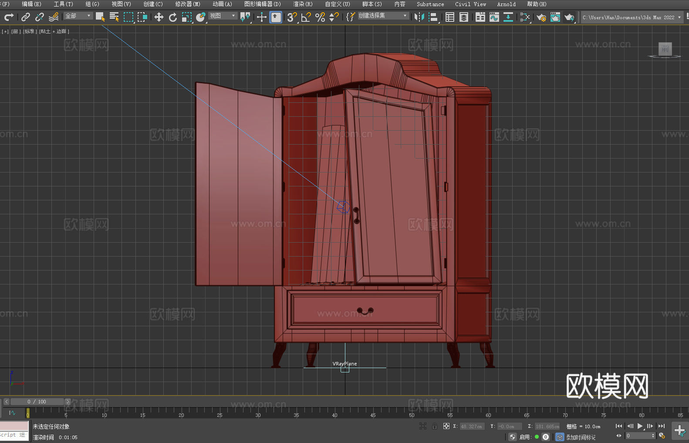This screenshot has width=689, height=443.
Task: Open the 视图(V) menu
Action: pos(121,4)
